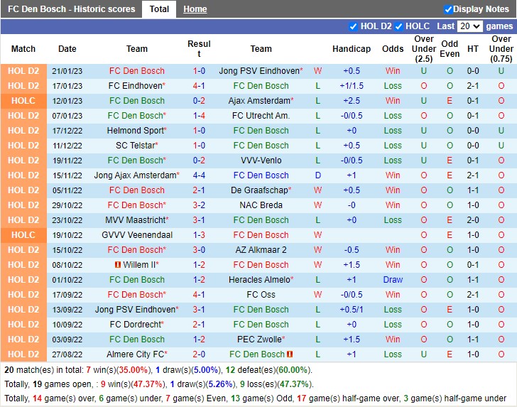Image resolution: width=517 pixels, height=407 pixels.
Task: Click the date 01/10/22
Action: point(67,280)
